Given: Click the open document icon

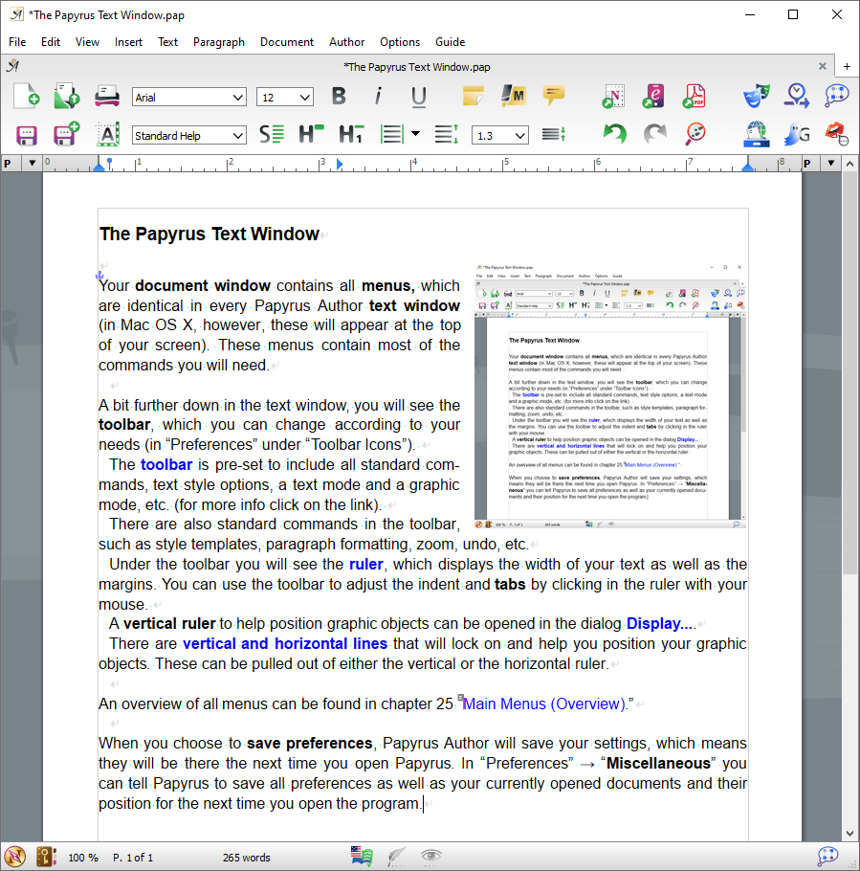Looking at the screenshot, I should point(67,96).
